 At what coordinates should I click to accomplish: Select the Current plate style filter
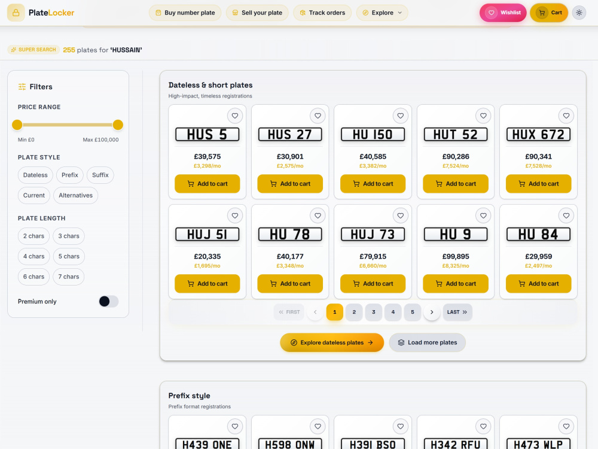34,195
